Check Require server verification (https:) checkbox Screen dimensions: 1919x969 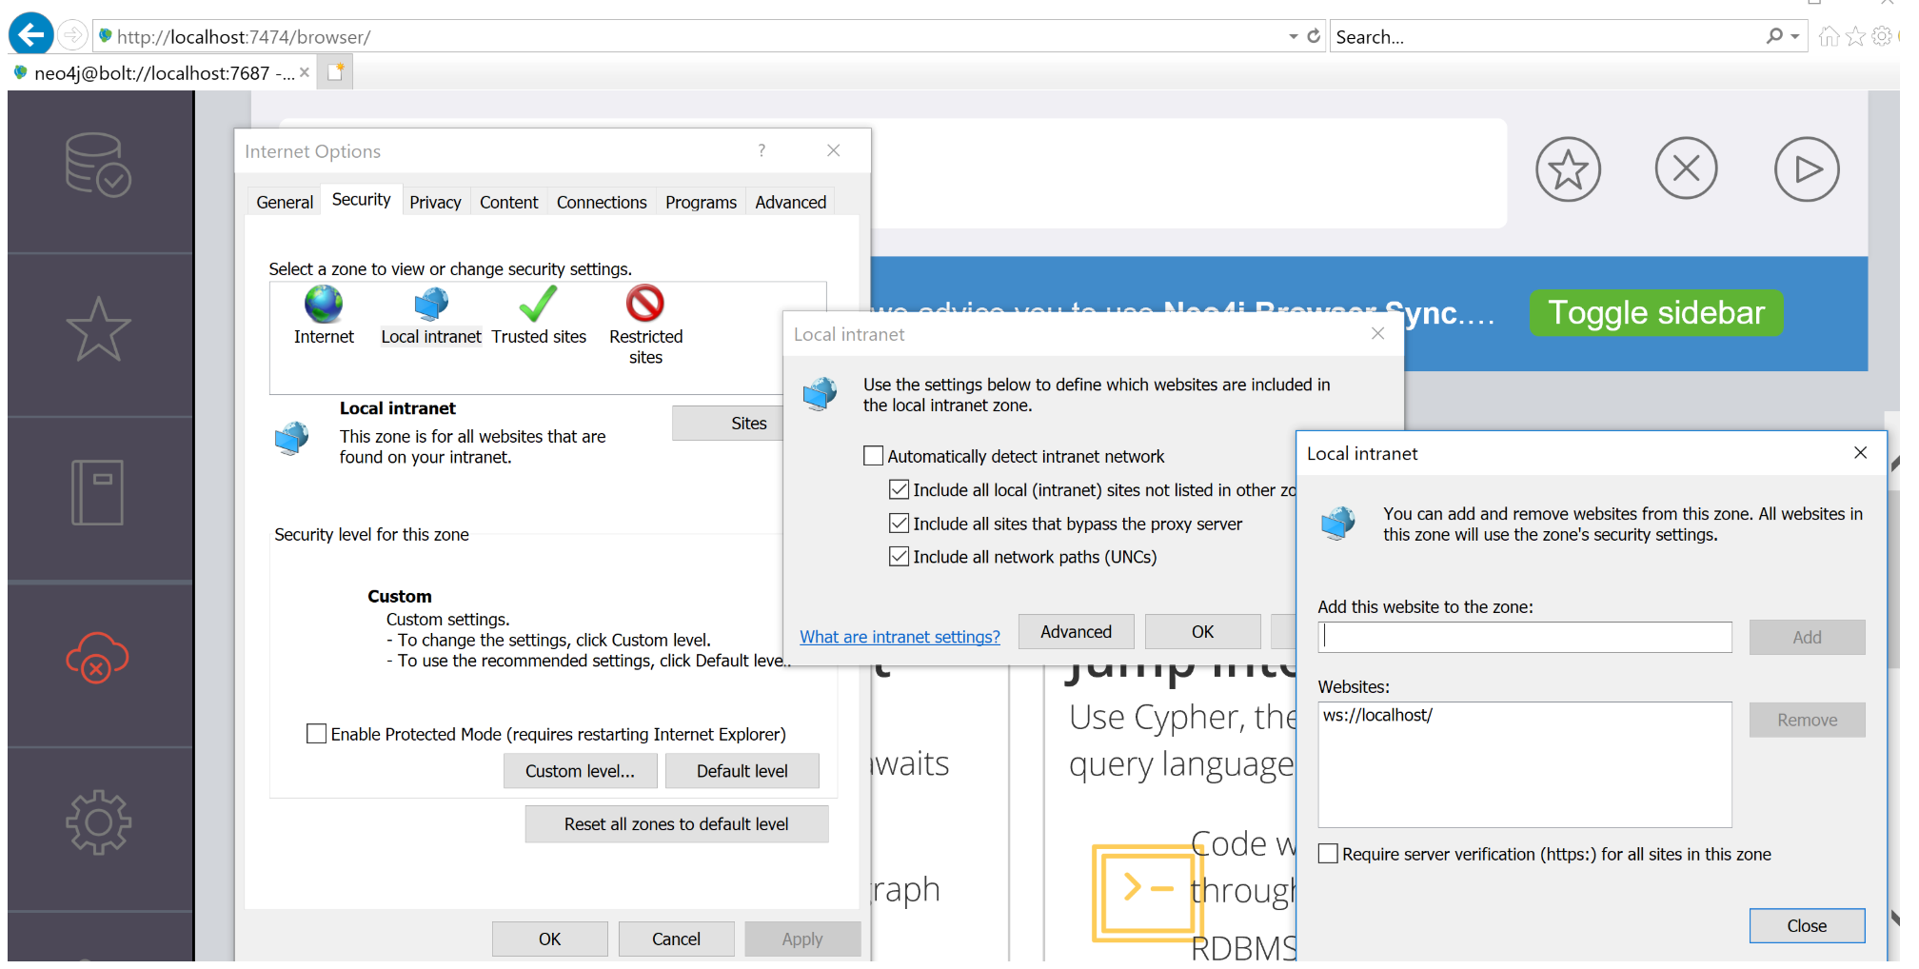click(1328, 854)
